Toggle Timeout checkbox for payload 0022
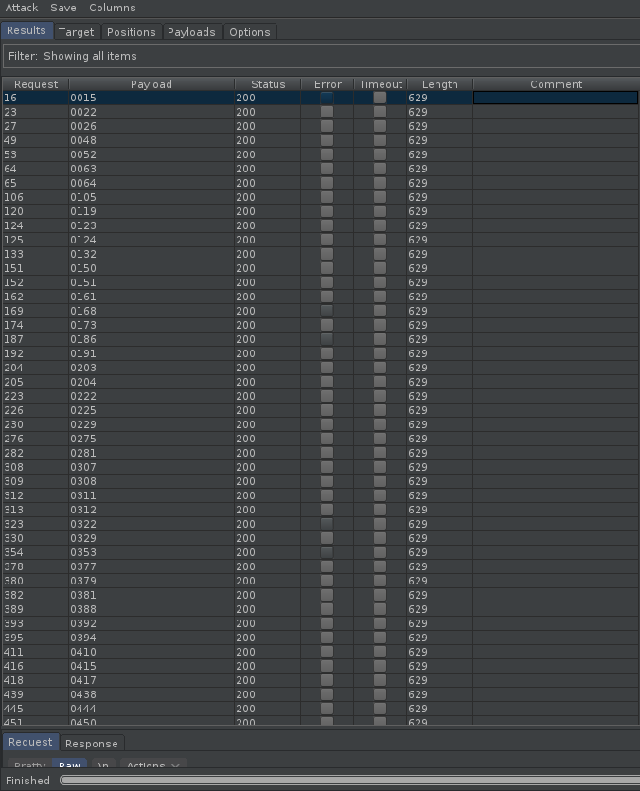Viewport: 640px width, 791px height. [380, 112]
